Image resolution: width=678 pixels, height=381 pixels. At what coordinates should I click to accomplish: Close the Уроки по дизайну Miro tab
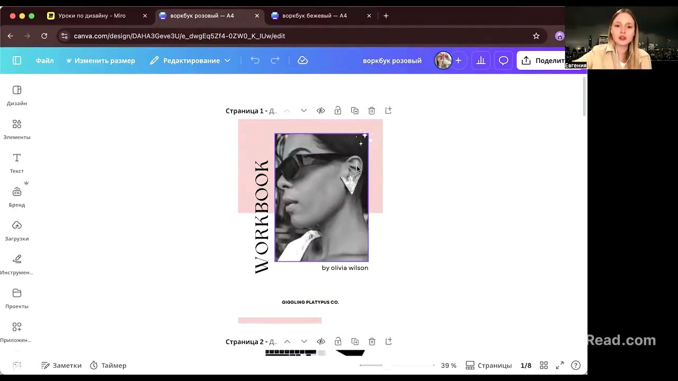pyautogui.click(x=145, y=16)
